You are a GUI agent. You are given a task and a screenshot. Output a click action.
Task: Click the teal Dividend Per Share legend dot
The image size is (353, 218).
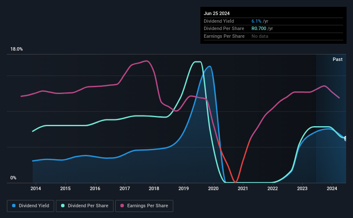[63, 206]
